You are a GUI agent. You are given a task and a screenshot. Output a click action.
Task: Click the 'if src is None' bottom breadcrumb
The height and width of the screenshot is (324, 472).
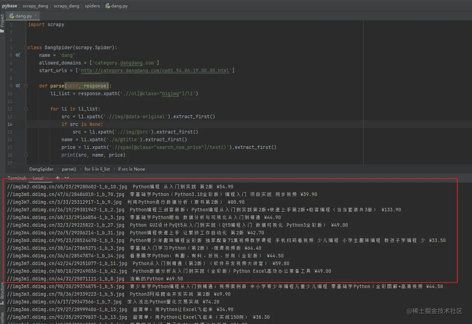click(131, 169)
